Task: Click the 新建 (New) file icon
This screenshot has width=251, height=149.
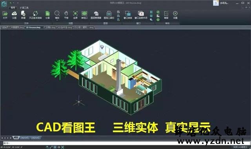Action: (x=23, y=13)
